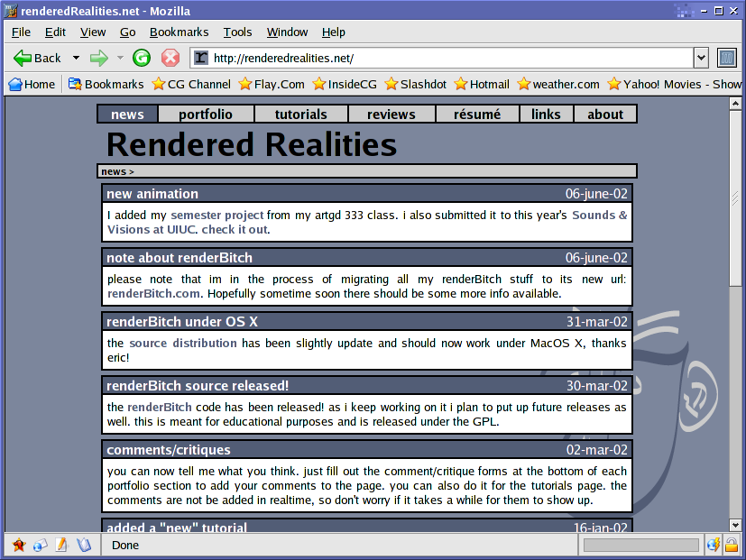The width and height of the screenshot is (746, 560).
Task: Select the news site tab
Action: pyautogui.click(x=127, y=115)
